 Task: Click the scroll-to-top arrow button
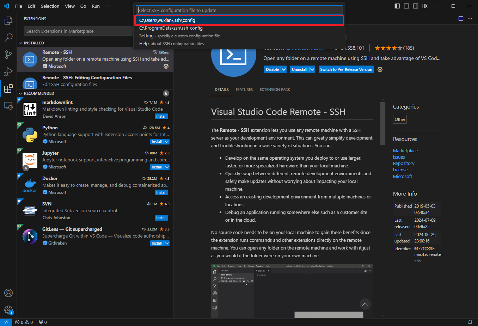(x=365, y=304)
